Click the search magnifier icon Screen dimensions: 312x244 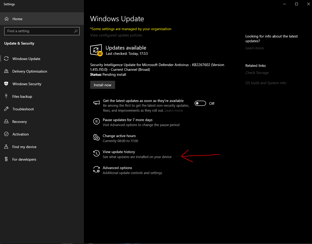coord(76,31)
